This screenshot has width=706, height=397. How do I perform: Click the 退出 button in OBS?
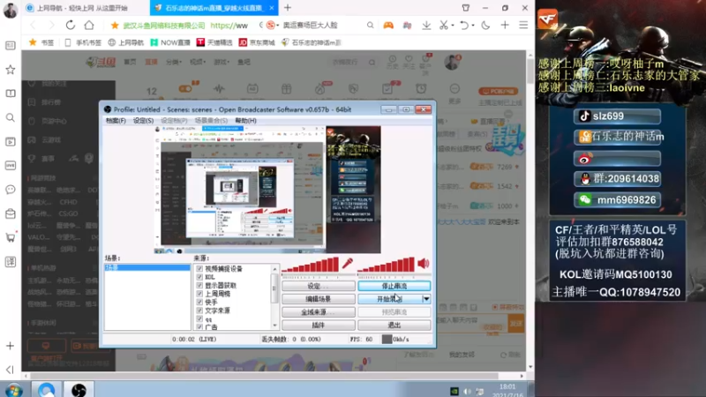click(394, 325)
